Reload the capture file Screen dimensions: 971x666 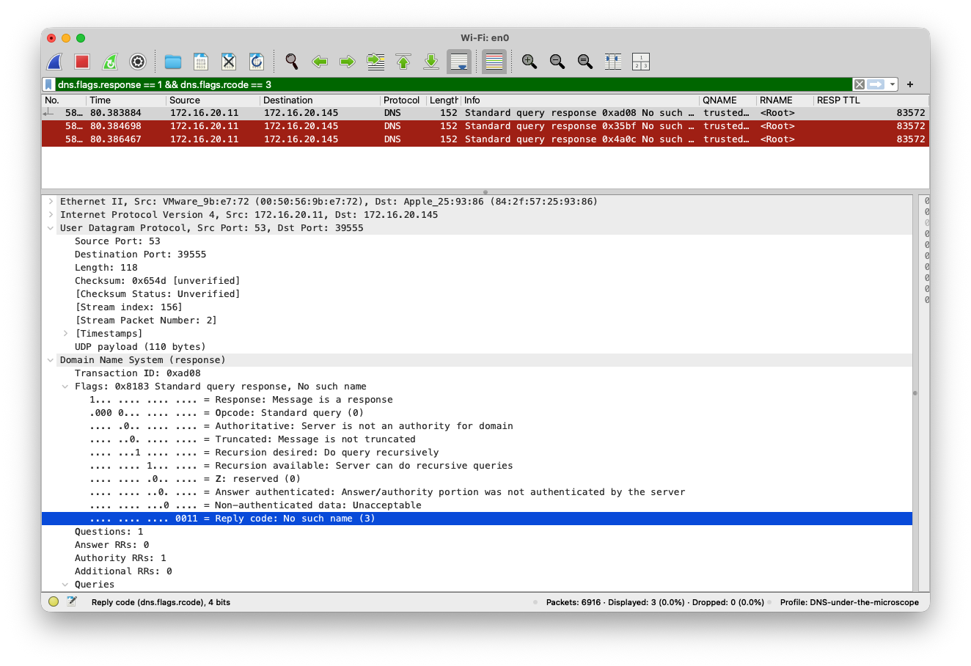pos(257,62)
